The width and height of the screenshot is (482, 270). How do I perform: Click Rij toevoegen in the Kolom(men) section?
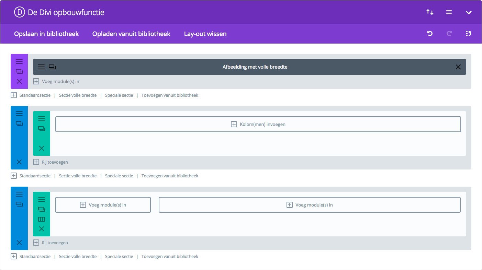(51, 162)
